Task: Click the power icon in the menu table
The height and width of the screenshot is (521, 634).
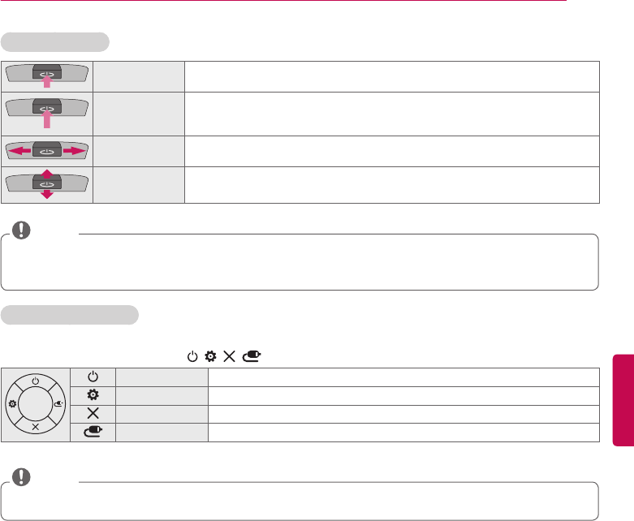Action: click(x=93, y=377)
